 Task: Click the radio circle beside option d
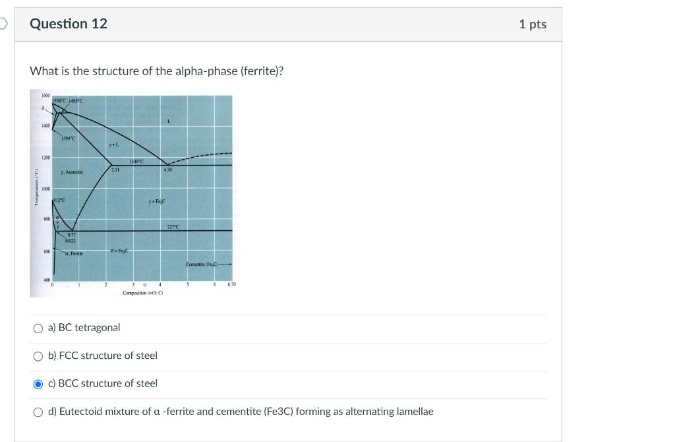pyautogui.click(x=38, y=411)
